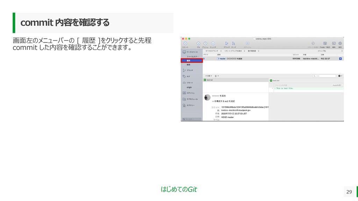
Task: Open the 親子関係順 sort dropdown
Action: (253, 51)
